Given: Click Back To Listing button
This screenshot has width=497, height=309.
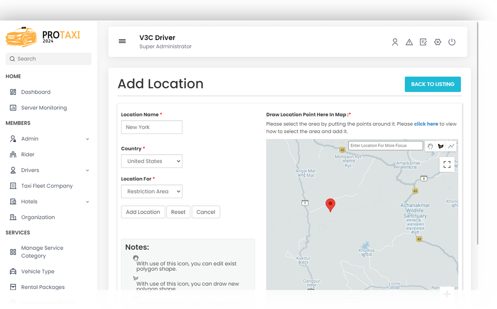Looking at the screenshot, I should (433, 84).
